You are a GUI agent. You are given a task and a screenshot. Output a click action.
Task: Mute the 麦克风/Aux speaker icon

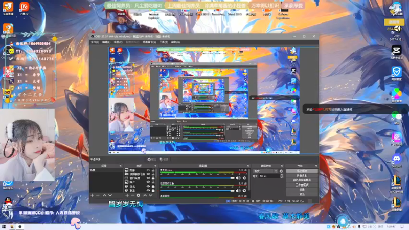[238, 178]
